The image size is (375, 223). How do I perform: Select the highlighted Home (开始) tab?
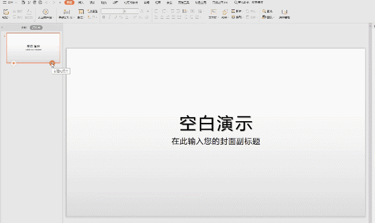69,2
